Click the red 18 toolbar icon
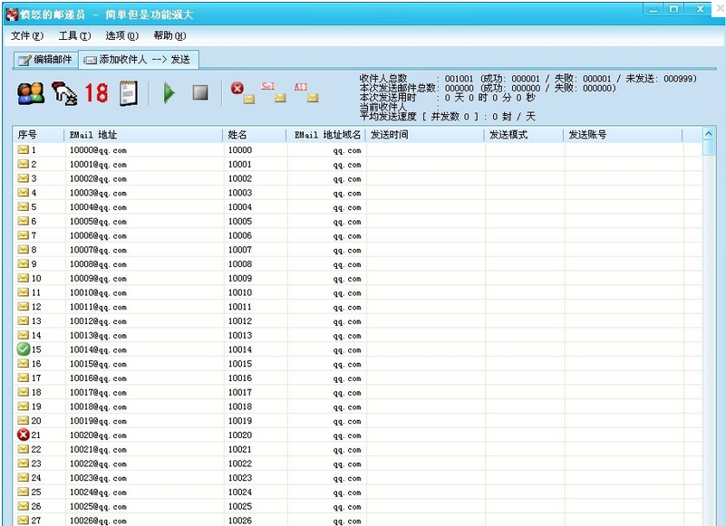Screen dimensions: 726x526 (x=96, y=92)
